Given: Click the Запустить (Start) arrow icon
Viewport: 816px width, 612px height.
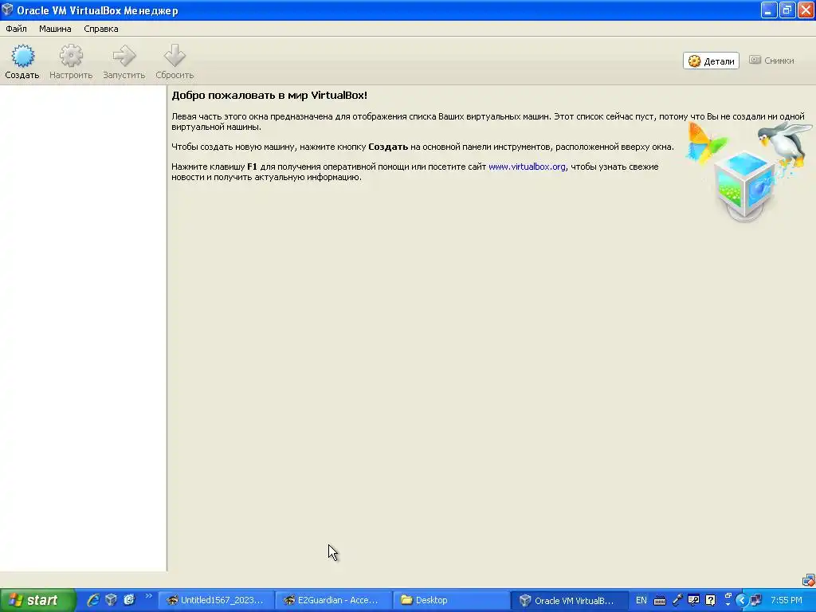Looking at the screenshot, I should point(124,56).
